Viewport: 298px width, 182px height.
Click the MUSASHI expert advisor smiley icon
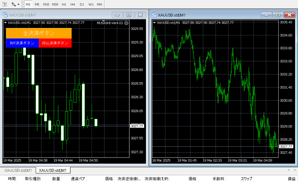pos(127,23)
